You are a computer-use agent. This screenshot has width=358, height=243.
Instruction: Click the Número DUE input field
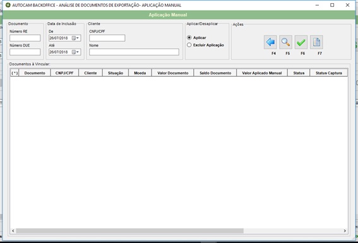point(25,52)
